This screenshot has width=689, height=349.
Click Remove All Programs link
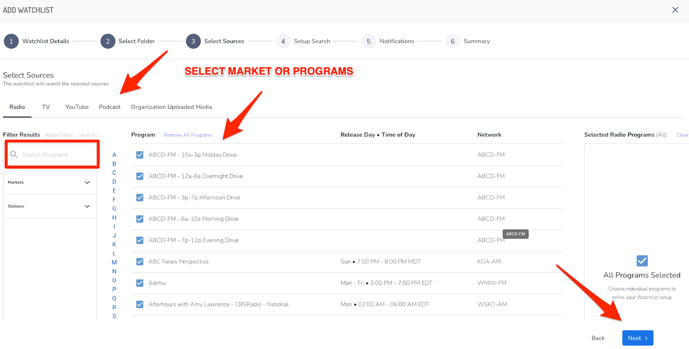coord(188,135)
